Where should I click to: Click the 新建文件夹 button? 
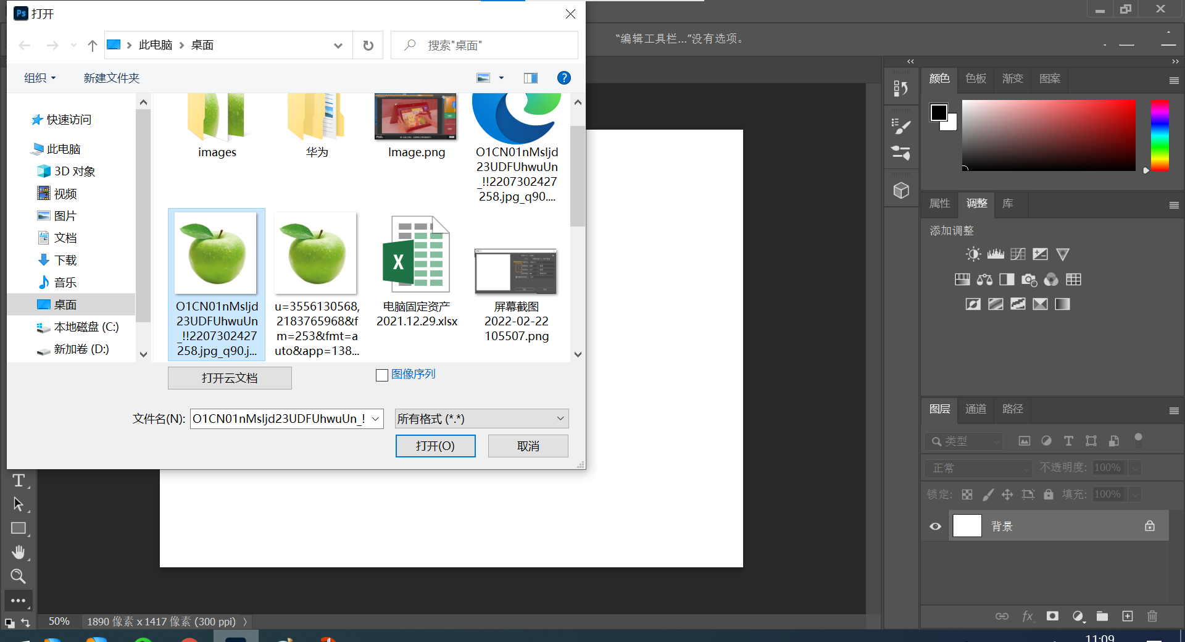[112, 78]
